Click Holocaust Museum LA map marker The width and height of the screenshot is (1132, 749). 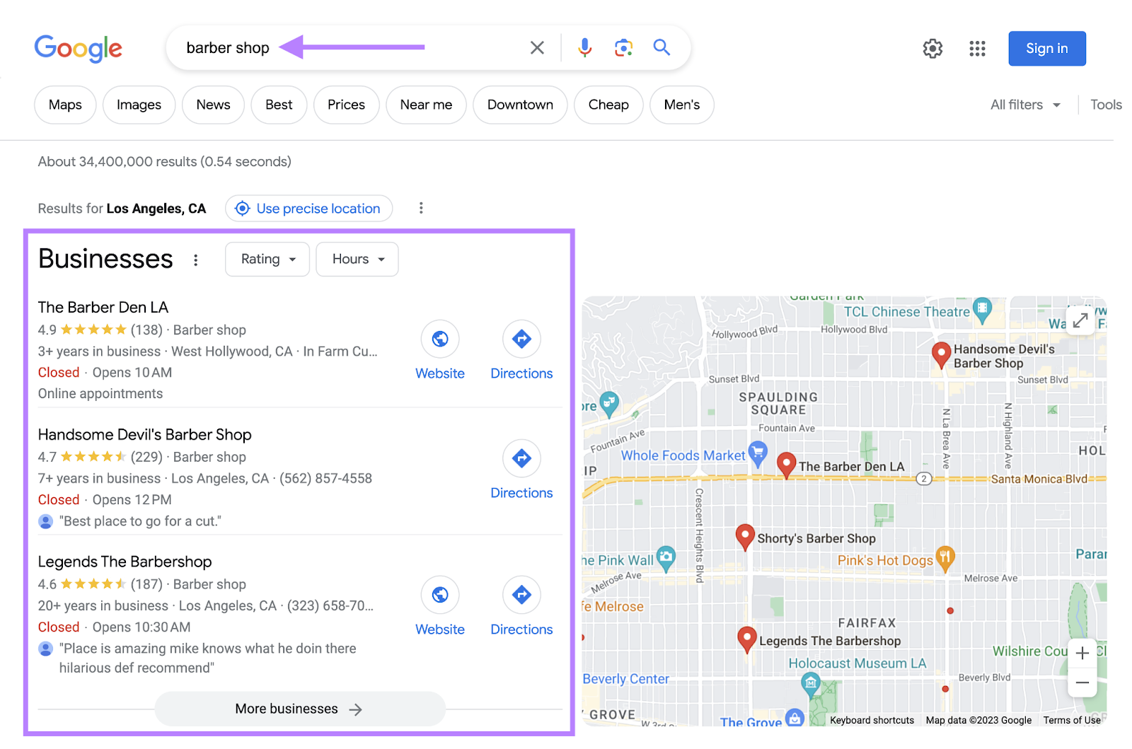pos(811,684)
